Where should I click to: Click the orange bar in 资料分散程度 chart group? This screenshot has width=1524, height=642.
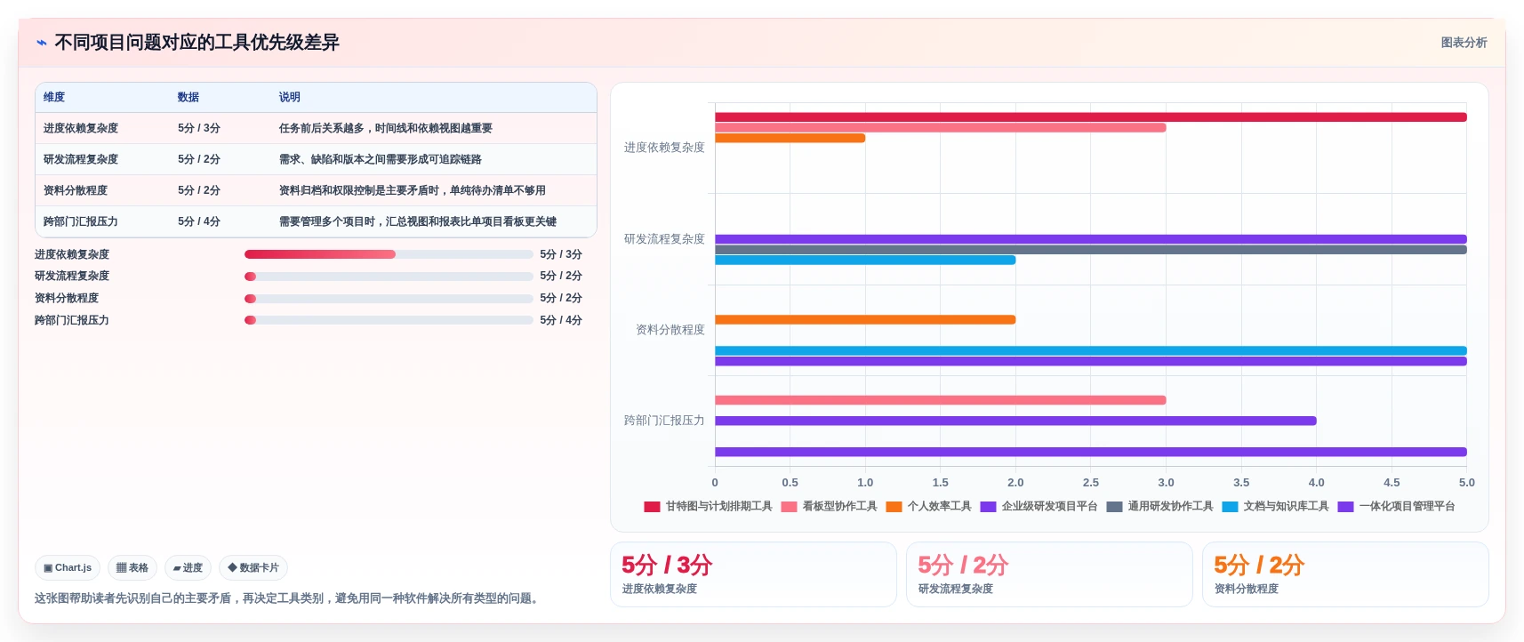865,320
